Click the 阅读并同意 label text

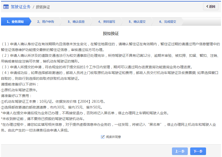[113, 137]
